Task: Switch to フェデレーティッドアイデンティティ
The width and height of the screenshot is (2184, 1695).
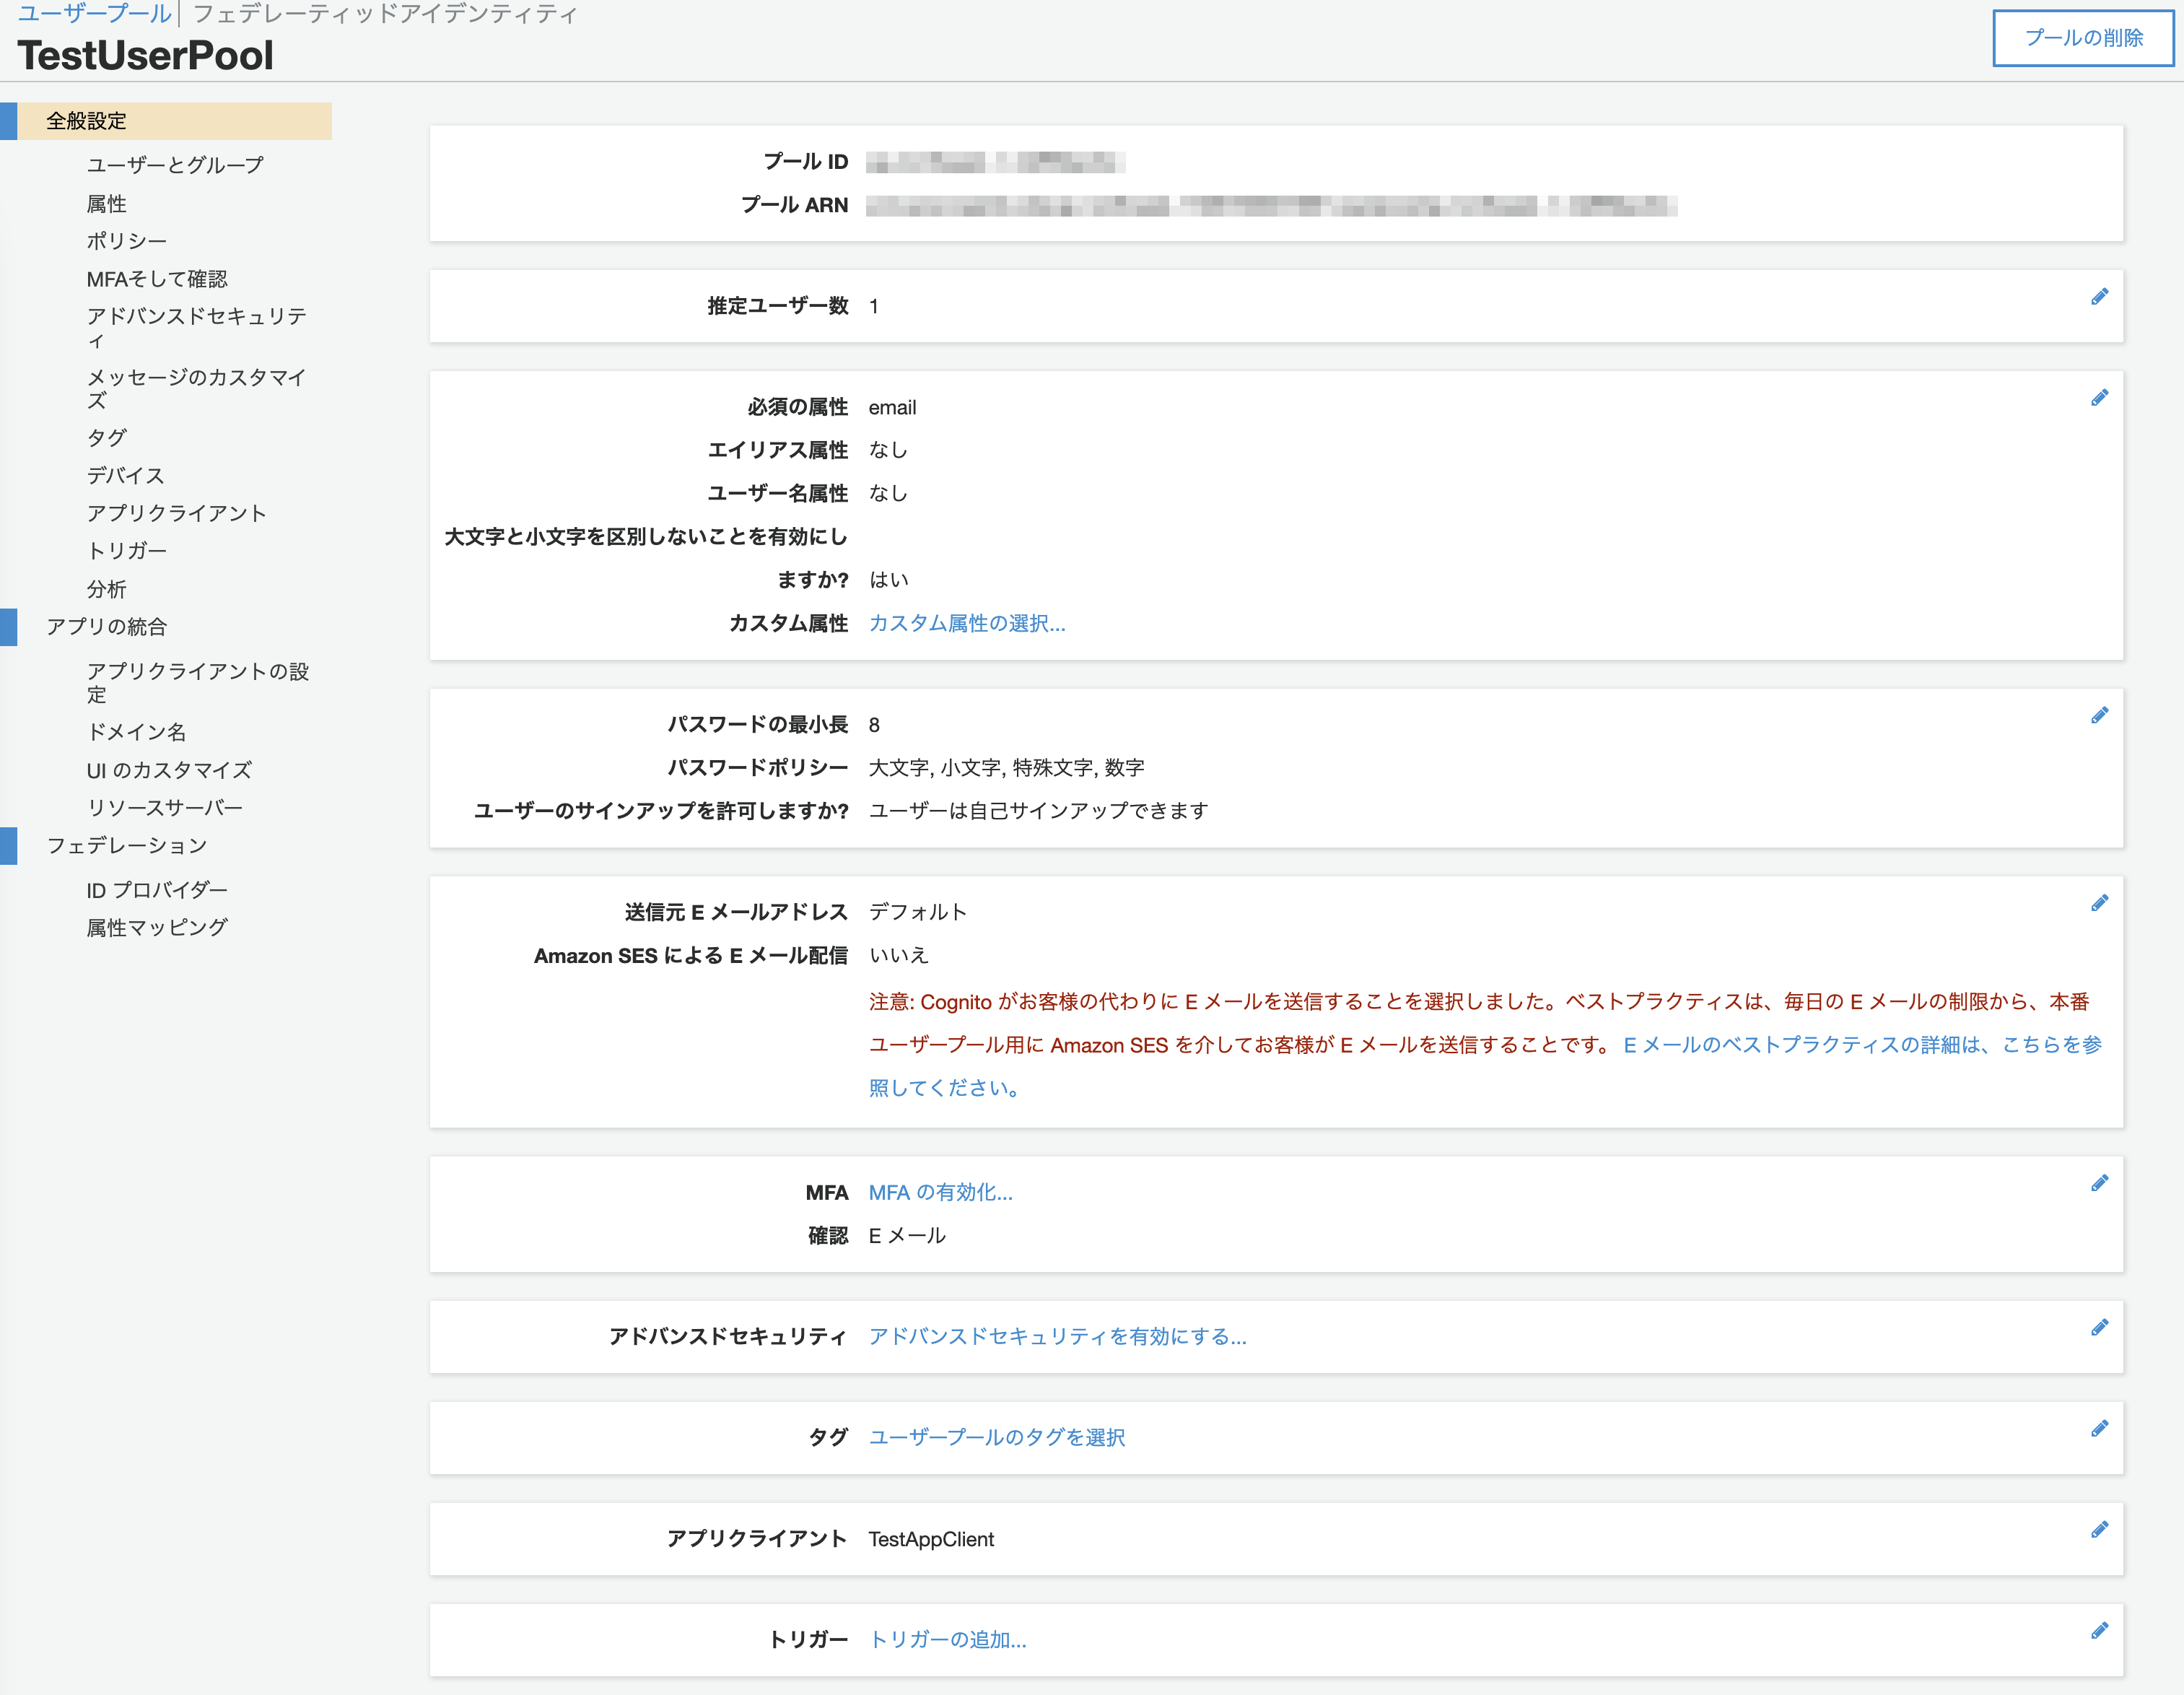Action: click(x=385, y=13)
